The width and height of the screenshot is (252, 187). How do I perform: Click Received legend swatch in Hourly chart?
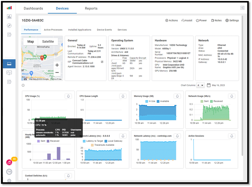pyautogui.click(x=48, y=141)
